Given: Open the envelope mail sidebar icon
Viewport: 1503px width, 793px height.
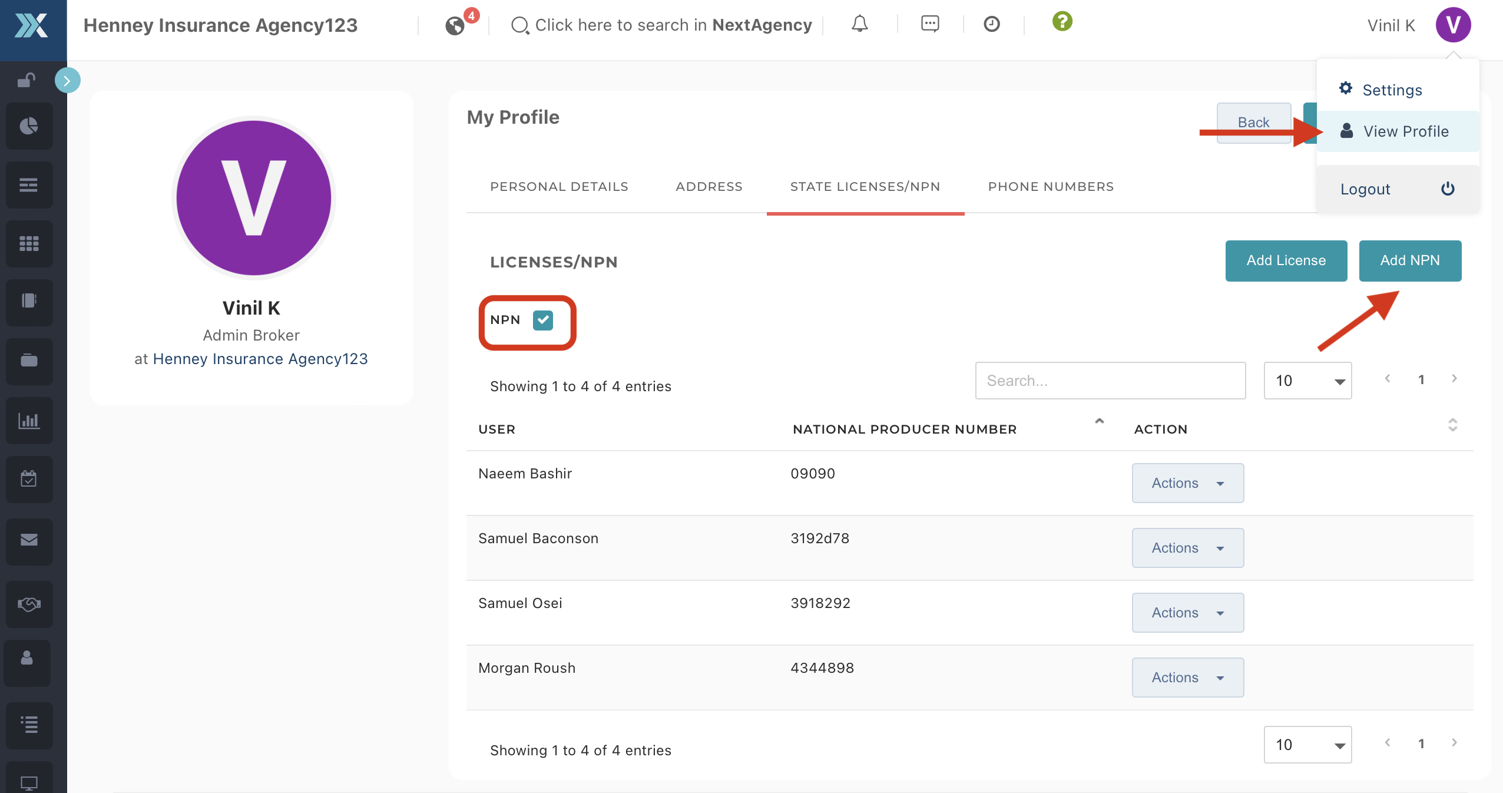Looking at the screenshot, I should pyautogui.click(x=29, y=540).
